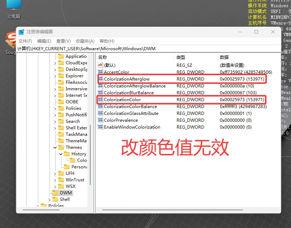The height and width of the screenshot is (228, 291).
Task: Minimize the Registry Editor window
Action: 240,32
